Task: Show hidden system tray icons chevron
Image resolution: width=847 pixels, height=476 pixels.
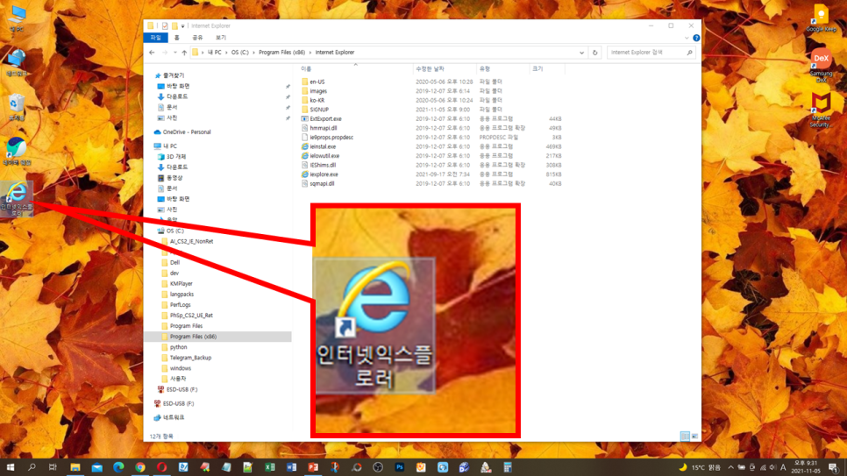Action: pos(731,467)
